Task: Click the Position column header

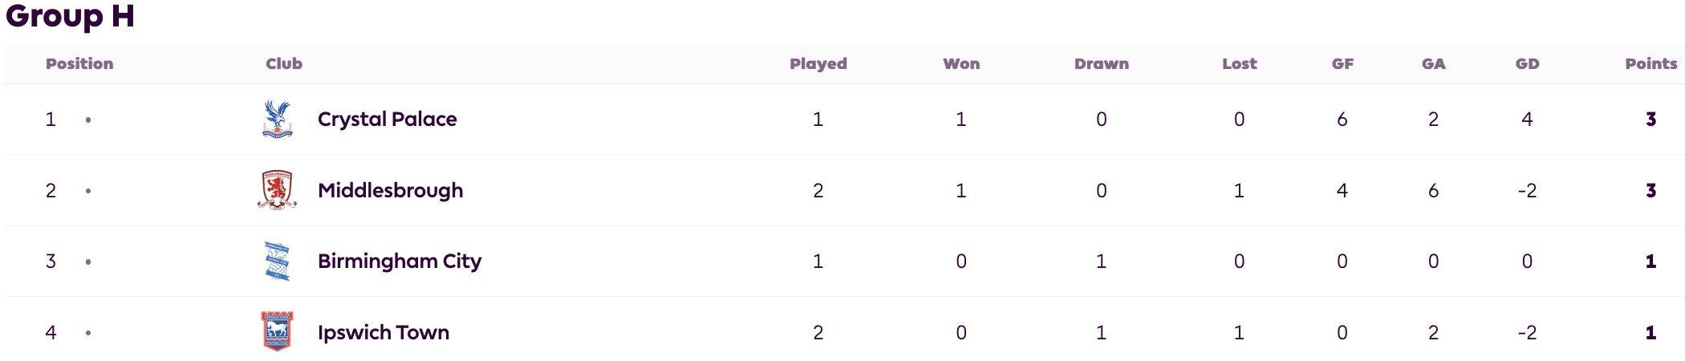Action: 79,63
